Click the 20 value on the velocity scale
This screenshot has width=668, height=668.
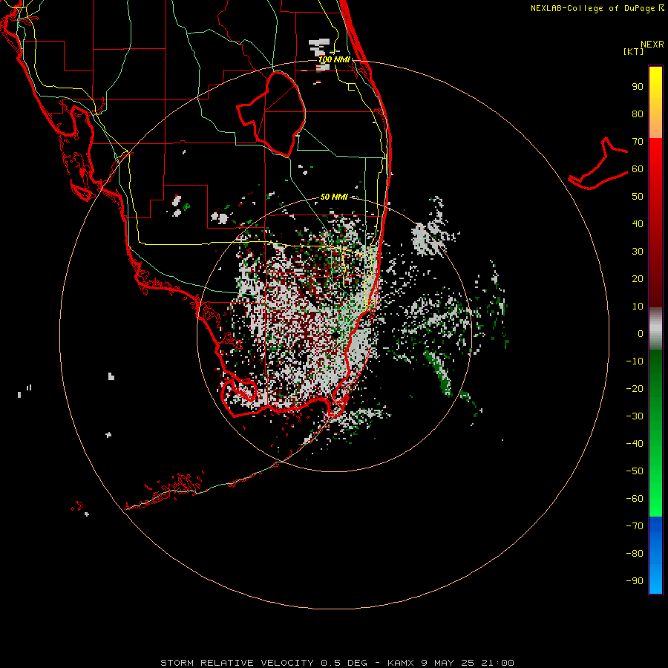[x=638, y=279]
